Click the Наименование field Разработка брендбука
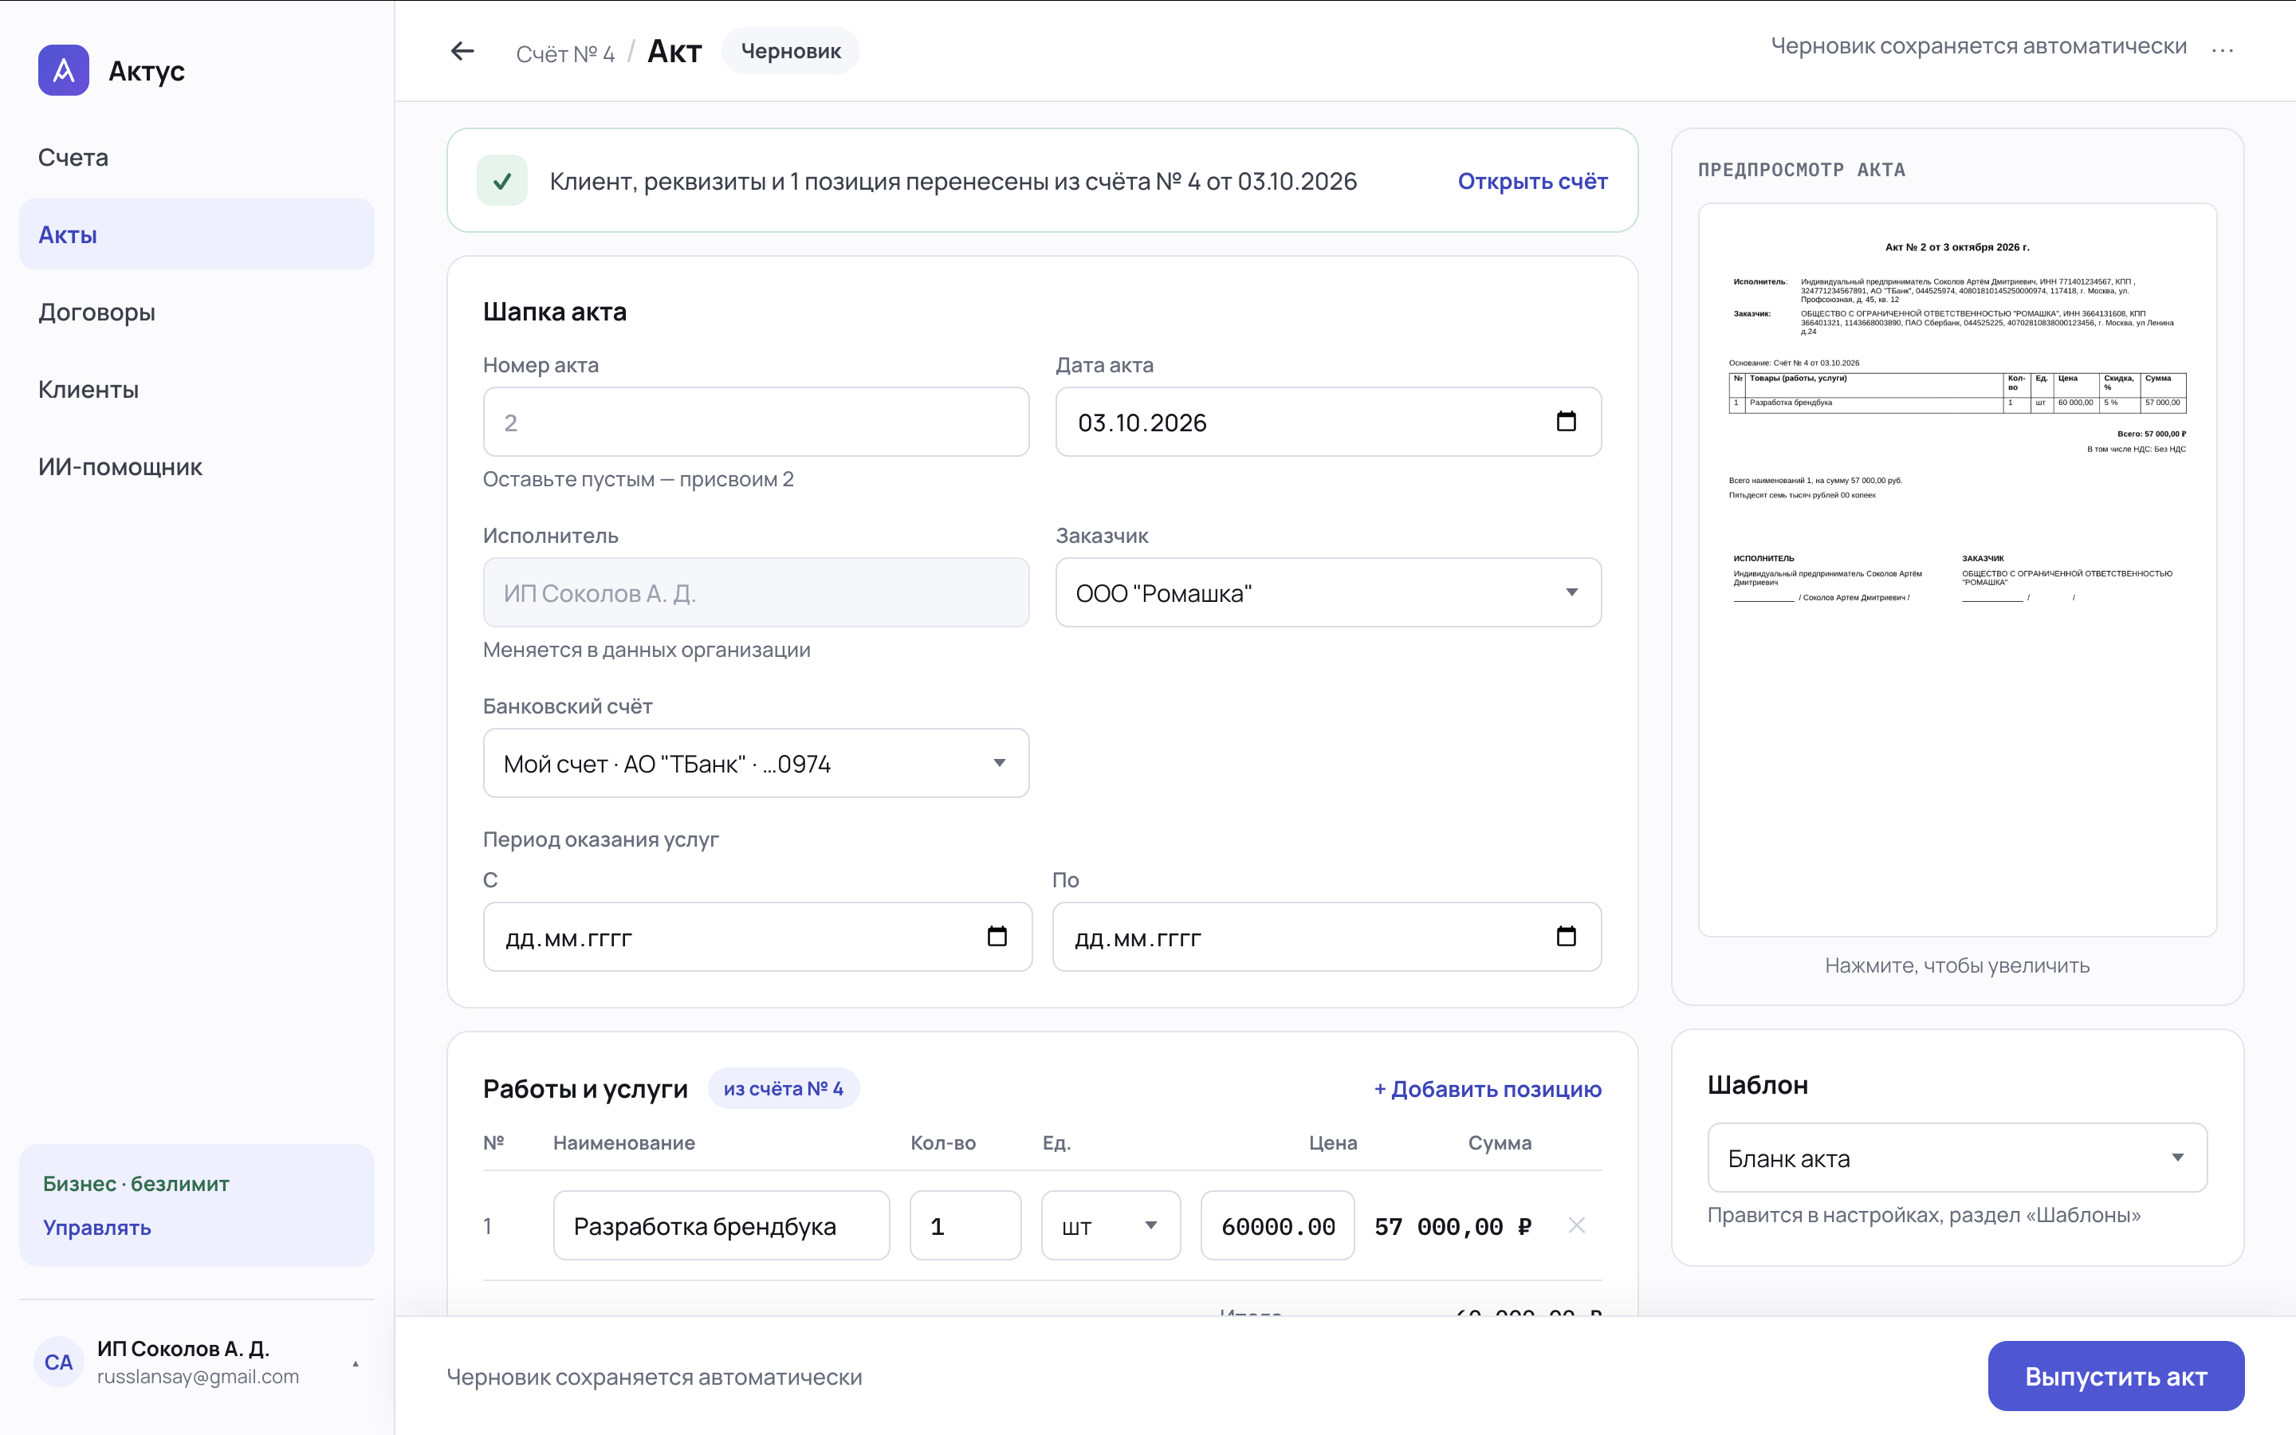 pyautogui.click(x=721, y=1225)
